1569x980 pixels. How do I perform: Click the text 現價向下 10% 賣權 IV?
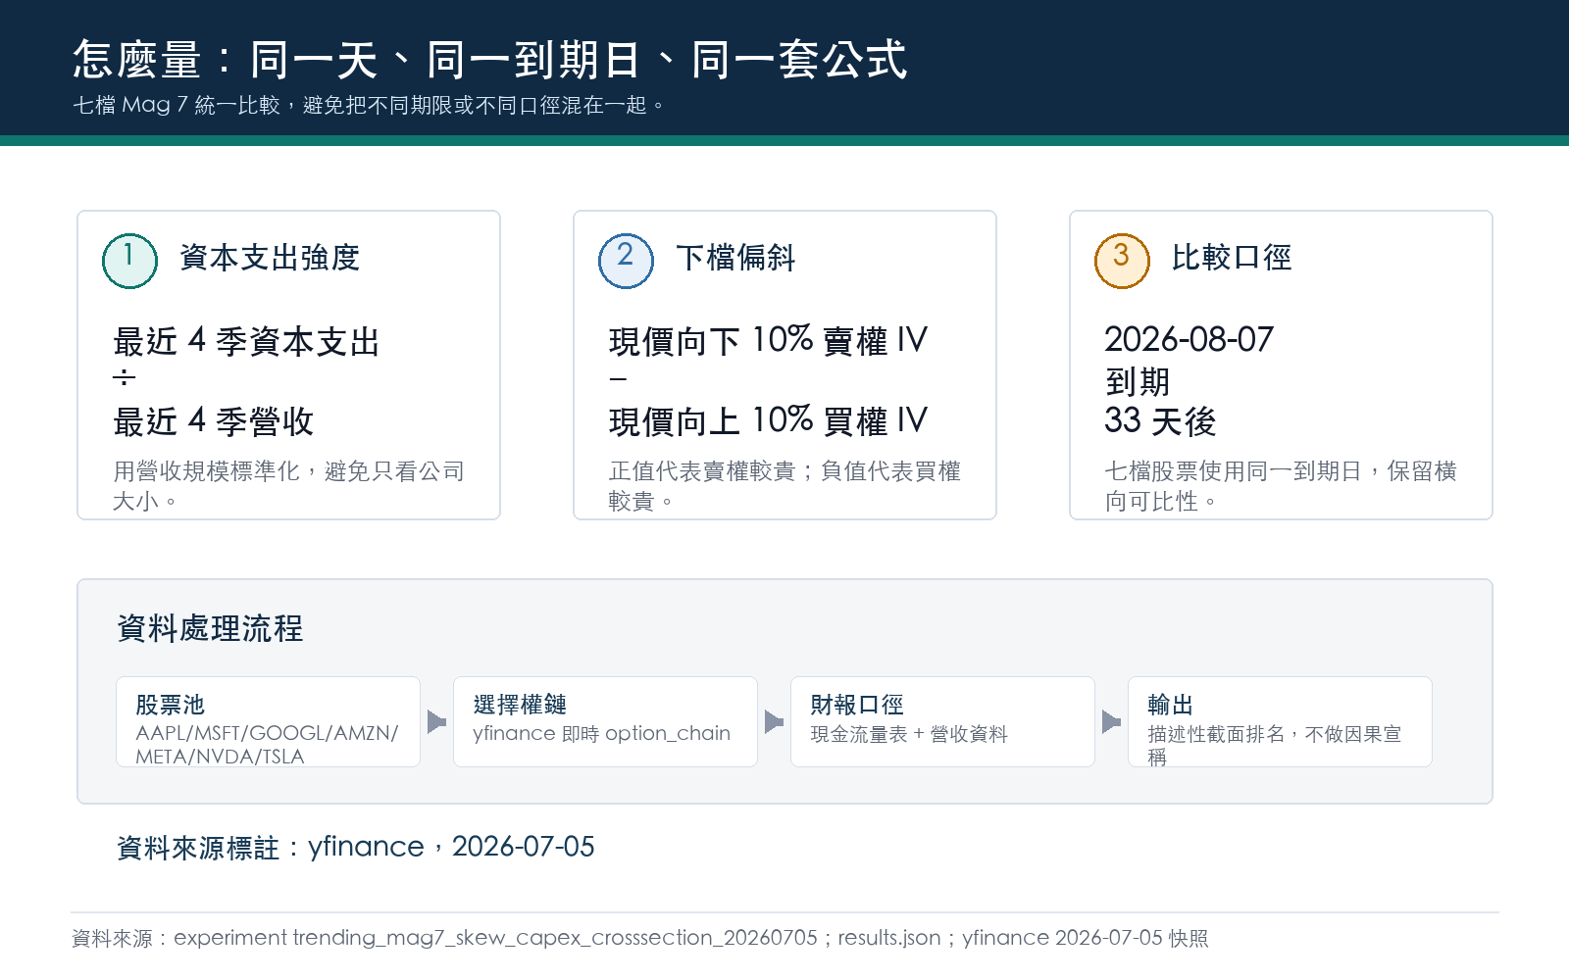pos(769,341)
